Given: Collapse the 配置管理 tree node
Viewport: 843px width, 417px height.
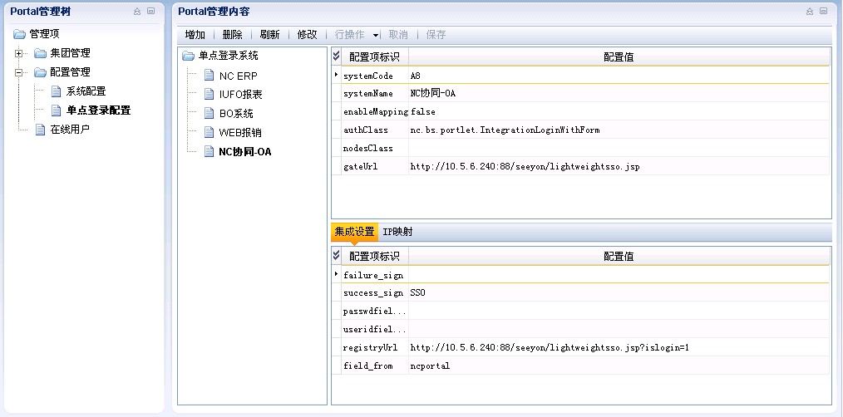Looking at the screenshot, I should [19, 72].
